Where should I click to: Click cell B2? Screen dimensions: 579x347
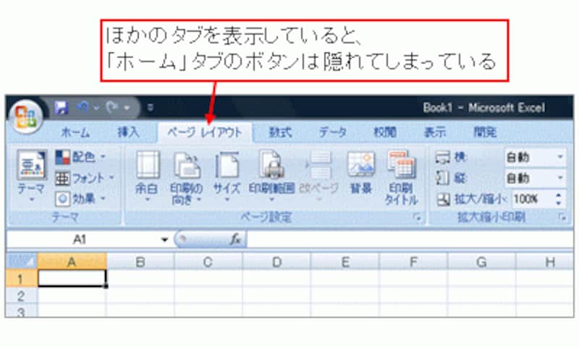[x=140, y=296]
